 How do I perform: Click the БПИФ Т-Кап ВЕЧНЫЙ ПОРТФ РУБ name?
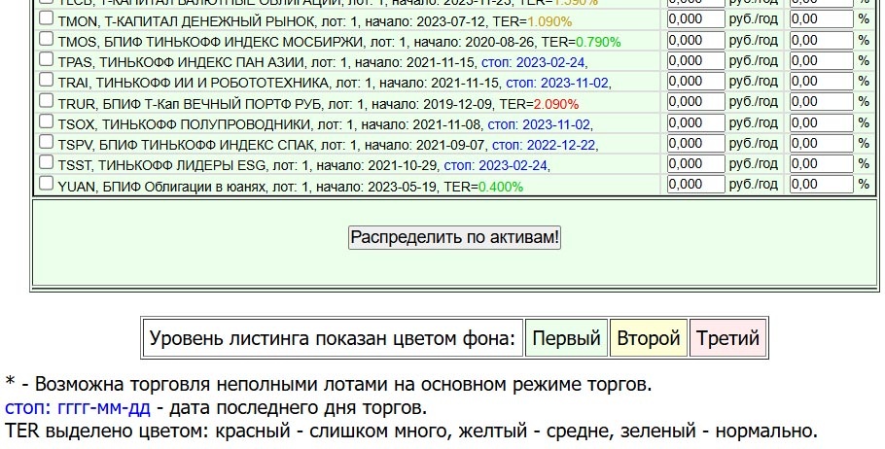(x=212, y=104)
